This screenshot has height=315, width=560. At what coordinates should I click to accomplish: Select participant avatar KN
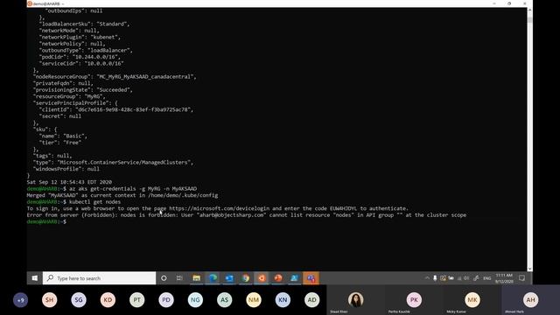click(283, 300)
